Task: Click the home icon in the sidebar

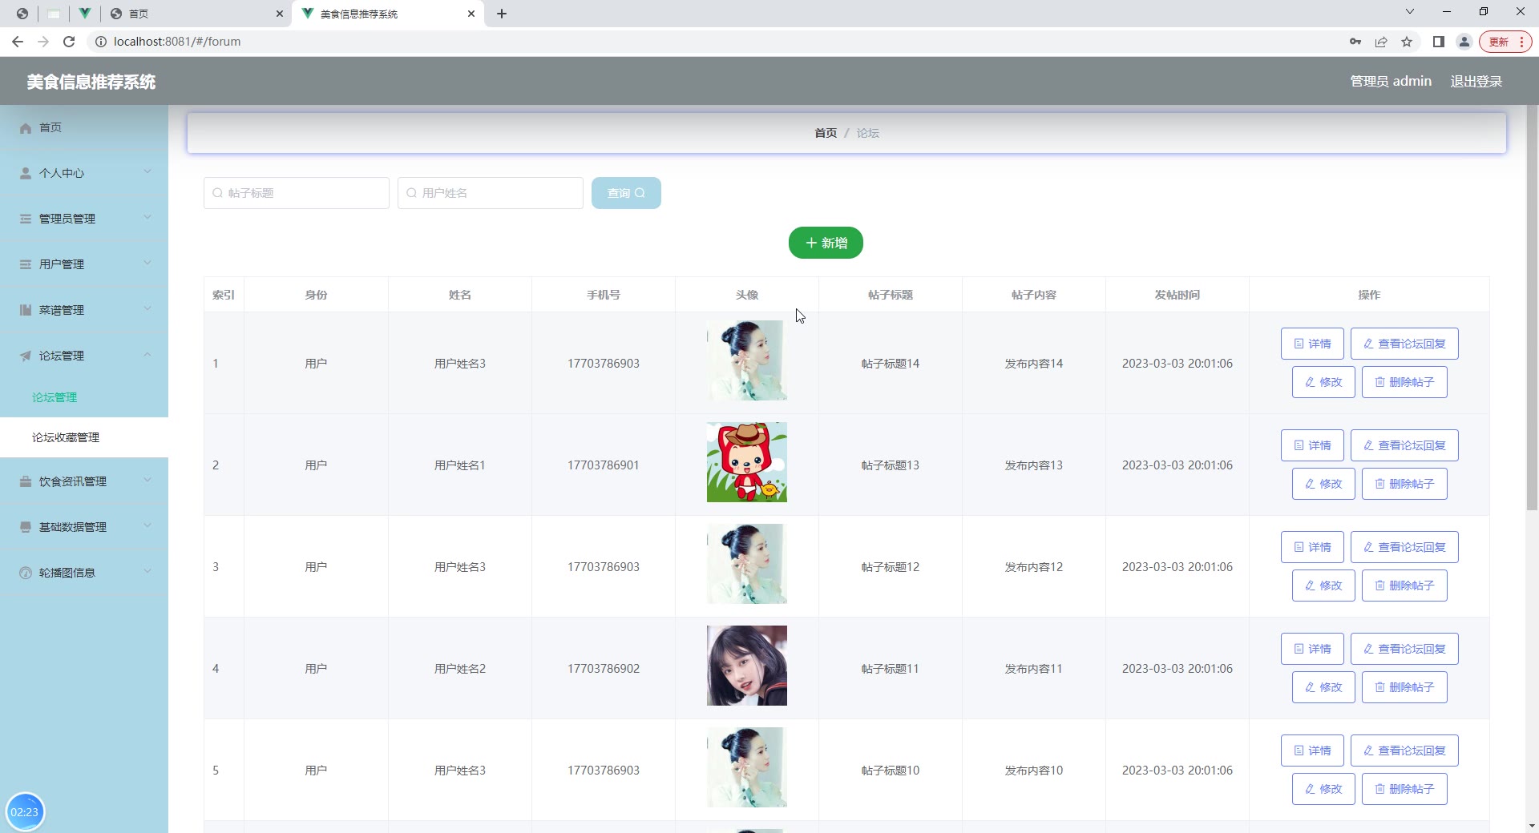Action: click(26, 128)
